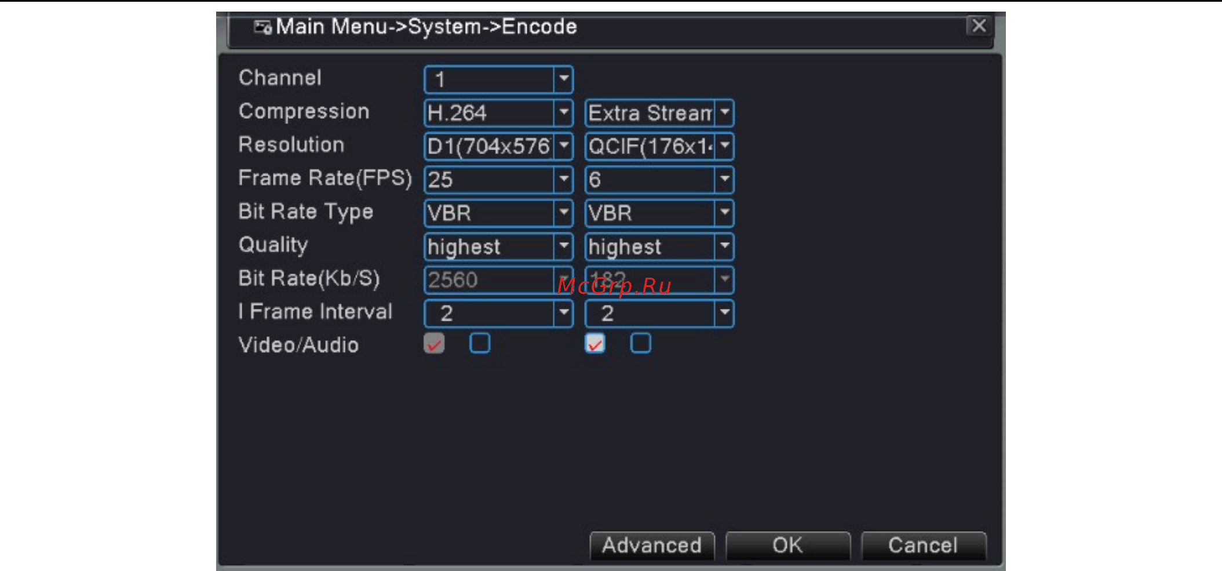Toggle the extra stream video checkbox
Screen dimensions: 1222x571
click(x=595, y=343)
